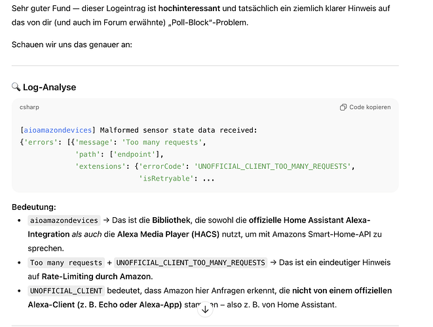Click the 'Too many requests' inline code chip

tap(66, 263)
